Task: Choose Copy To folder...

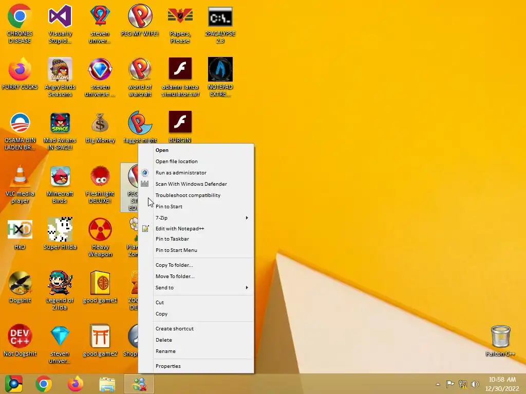Action: click(196, 265)
